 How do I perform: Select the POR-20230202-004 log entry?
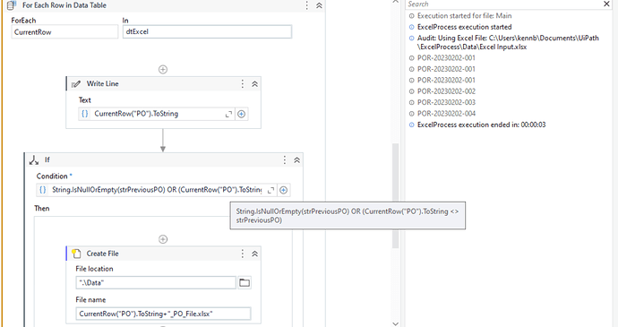coord(446,113)
